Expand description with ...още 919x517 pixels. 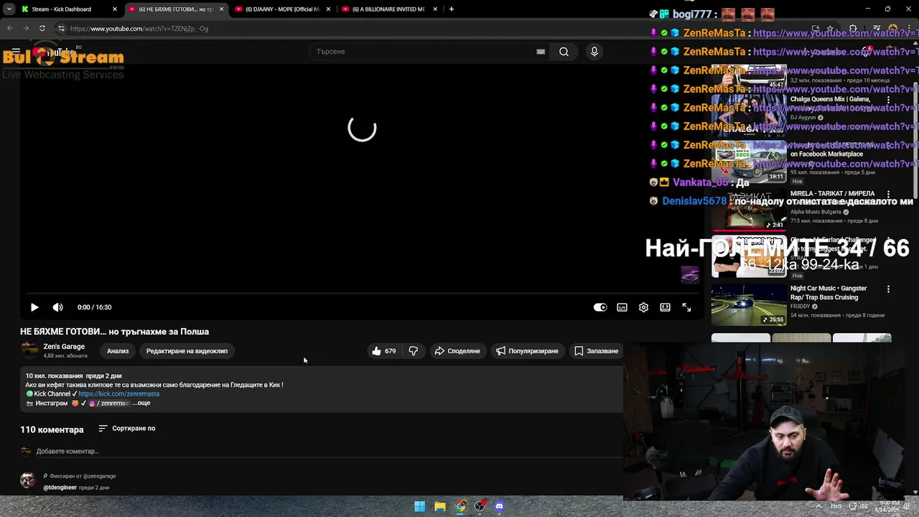pyautogui.click(x=141, y=403)
